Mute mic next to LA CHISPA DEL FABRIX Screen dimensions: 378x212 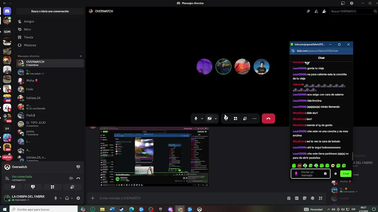point(56,198)
